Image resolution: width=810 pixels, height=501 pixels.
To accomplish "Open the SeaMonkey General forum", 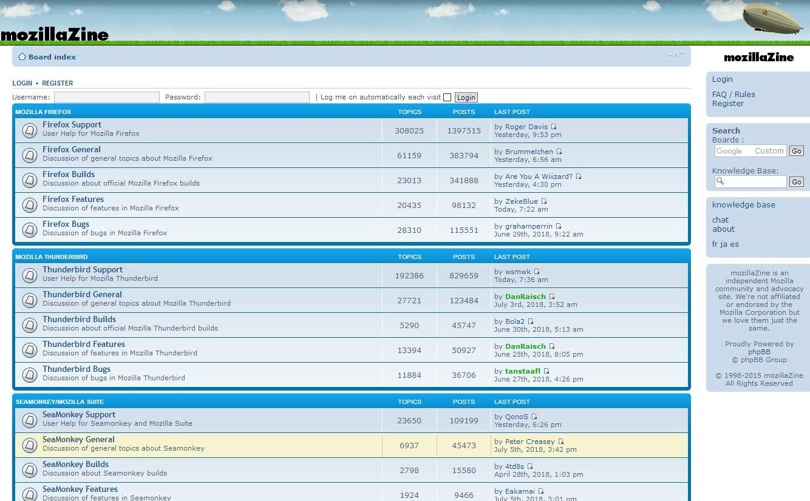I will (x=78, y=440).
